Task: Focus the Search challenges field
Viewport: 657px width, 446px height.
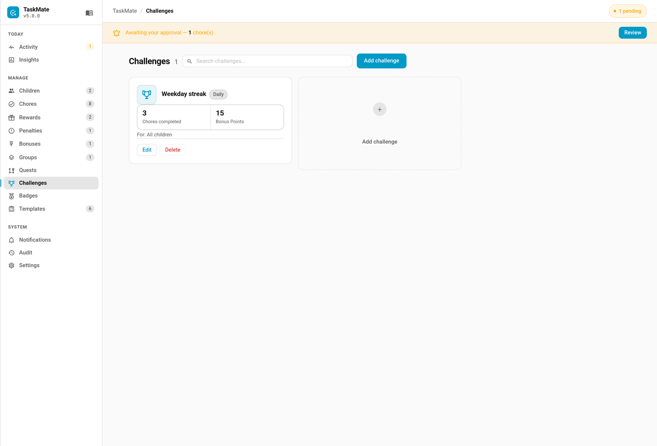Action: (267, 61)
